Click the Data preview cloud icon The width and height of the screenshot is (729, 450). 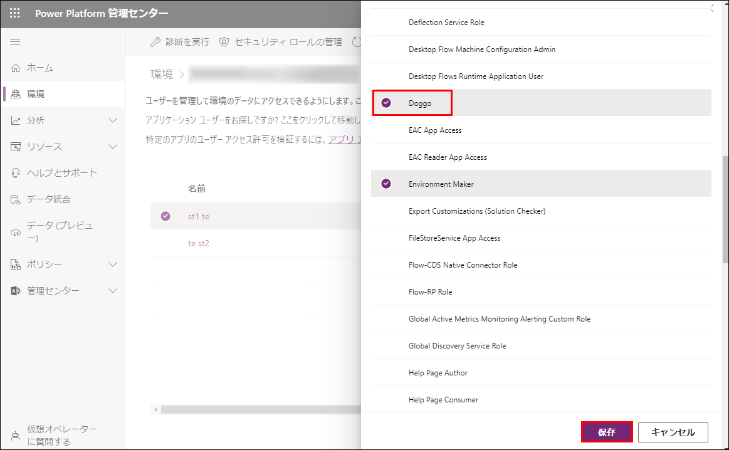(x=15, y=232)
